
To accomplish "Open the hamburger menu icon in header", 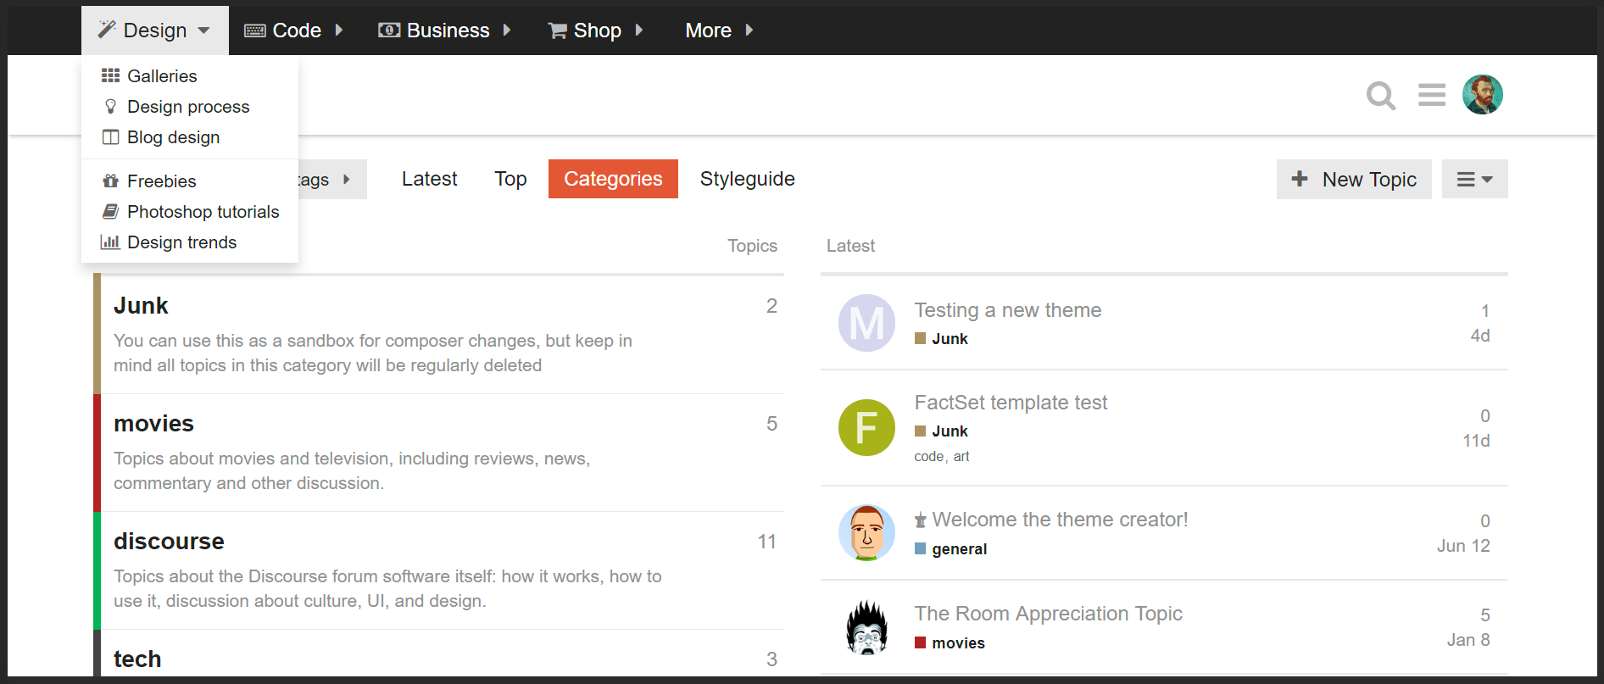I will pyautogui.click(x=1431, y=95).
